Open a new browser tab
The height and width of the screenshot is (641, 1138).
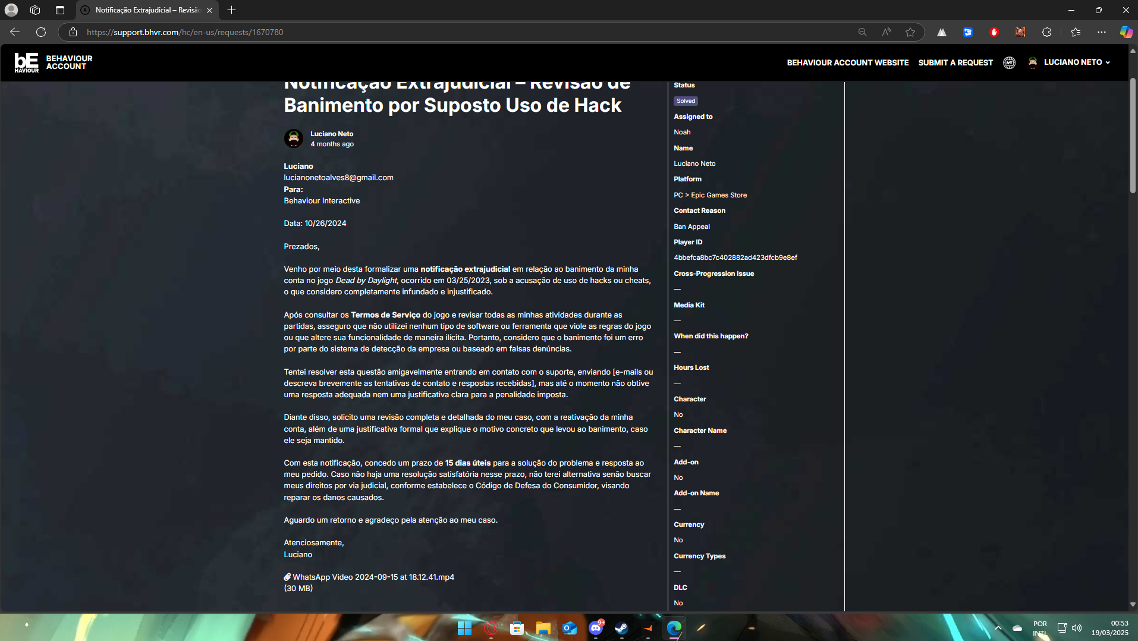coord(232,10)
